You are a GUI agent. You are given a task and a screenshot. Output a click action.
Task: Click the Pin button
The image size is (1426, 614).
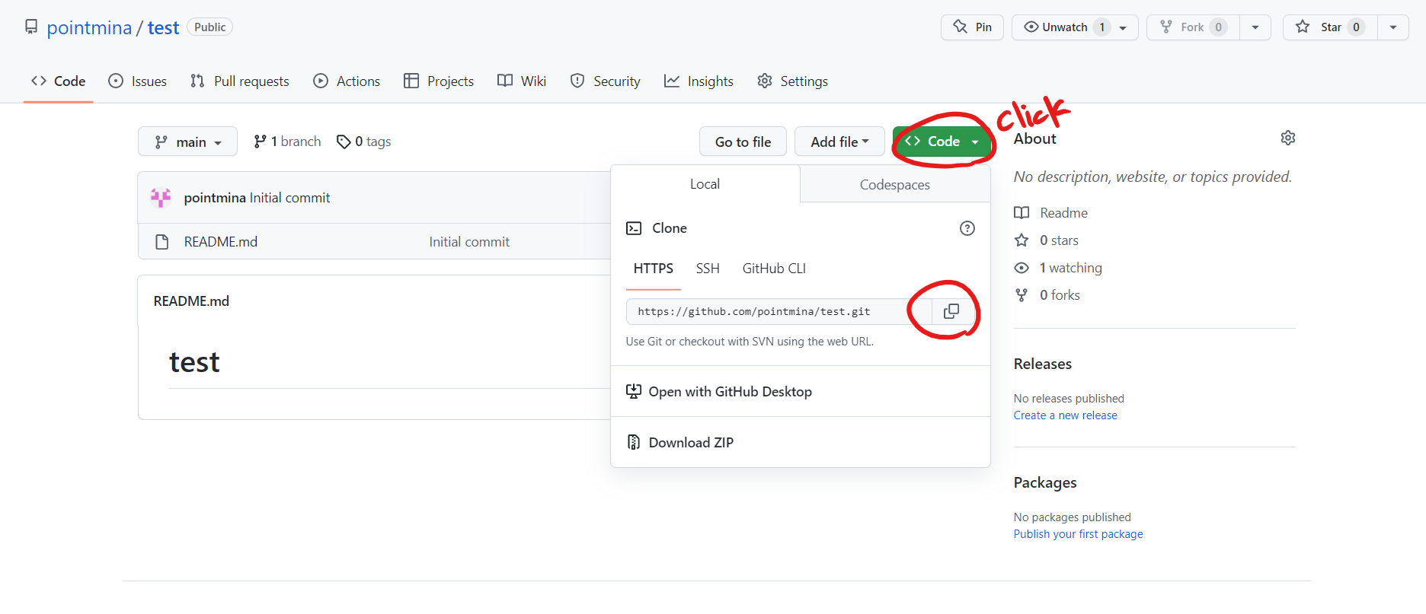coord(972,27)
